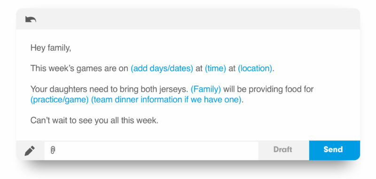
Task: Click the This week's games are on text
Action: 79,69
